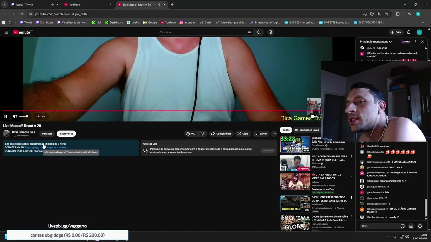Click the 0XP chat badge
Viewport: 431px width, 242px height.
406,42
